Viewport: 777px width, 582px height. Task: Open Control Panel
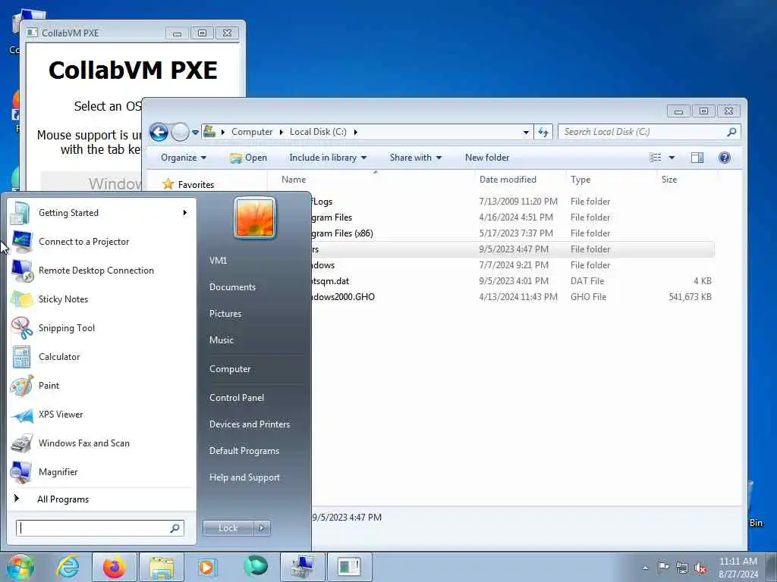coord(237,398)
